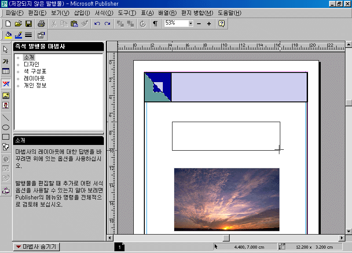This screenshot has height=253, width=352.
Task: Print the publication using the printer icon
Action: (41, 24)
